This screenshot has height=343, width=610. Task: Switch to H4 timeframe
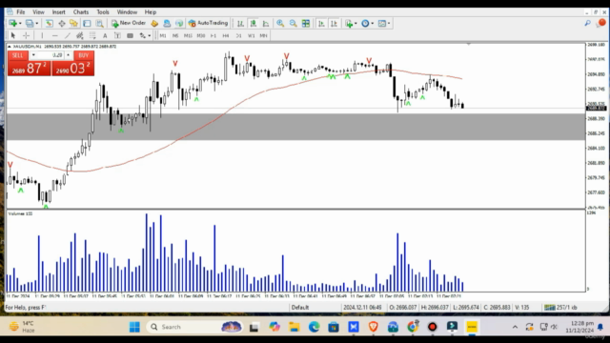(226, 35)
